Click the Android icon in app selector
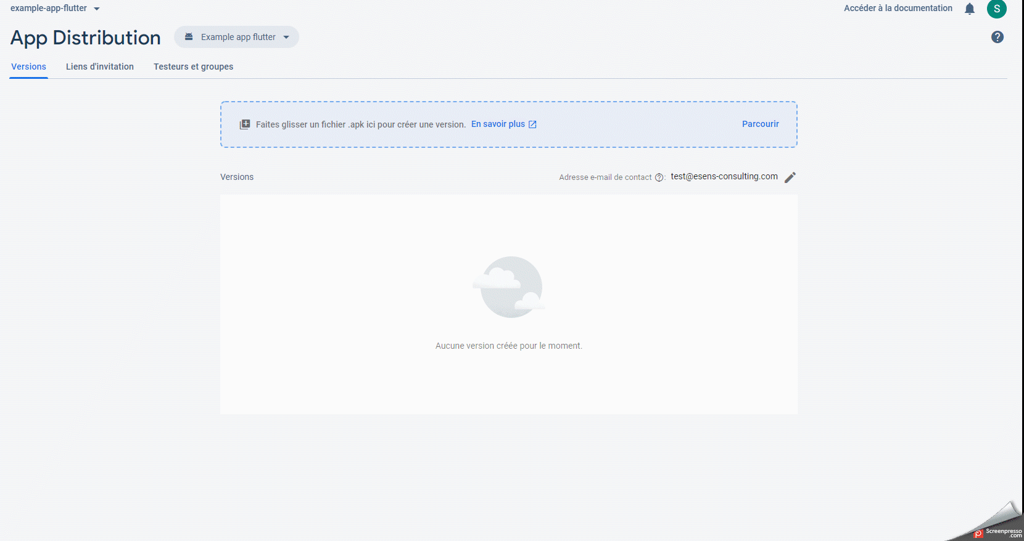The image size is (1024, 541). coord(189,37)
